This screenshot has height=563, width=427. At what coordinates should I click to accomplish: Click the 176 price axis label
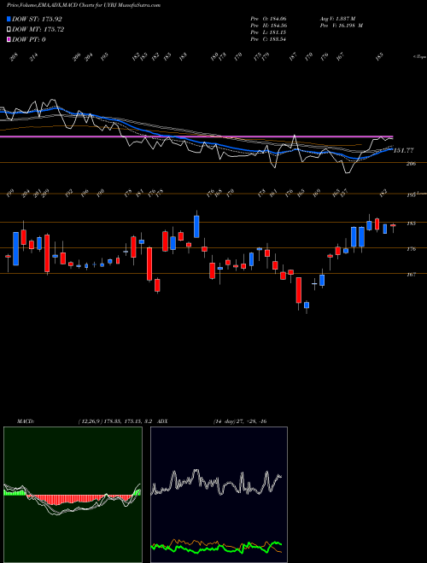point(412,248)
